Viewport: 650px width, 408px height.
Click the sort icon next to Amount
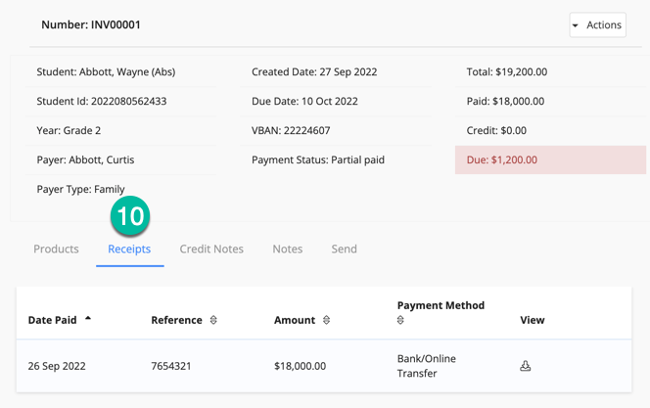[x=326, y=320]
